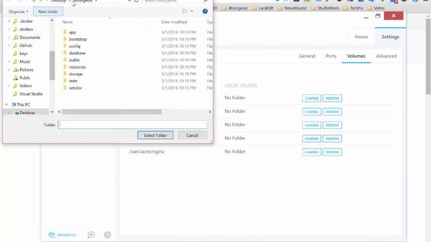431x242 pixels.
Task: Click the Kitematic window's restore button
Action: click(x=378, y=16)
